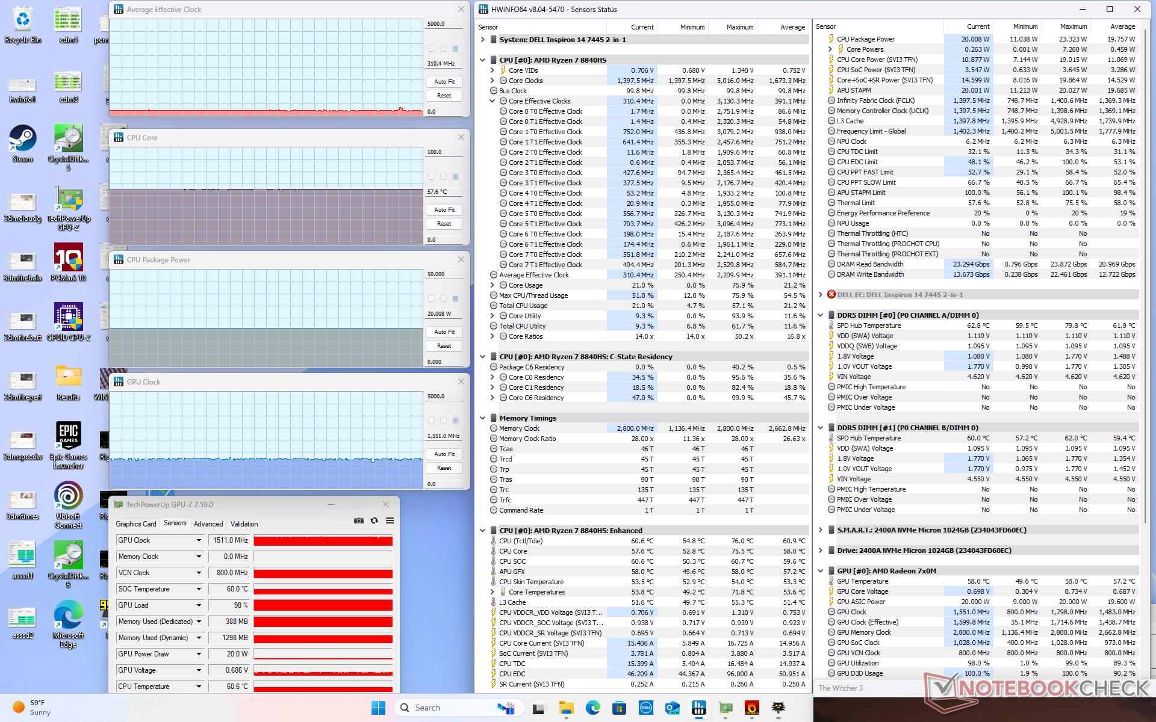Open Dell app in taskbar

tap(646, 708)
